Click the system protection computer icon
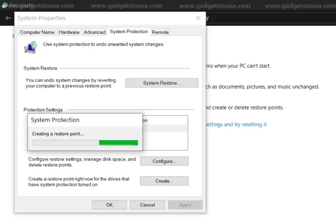 click(31, 48)
